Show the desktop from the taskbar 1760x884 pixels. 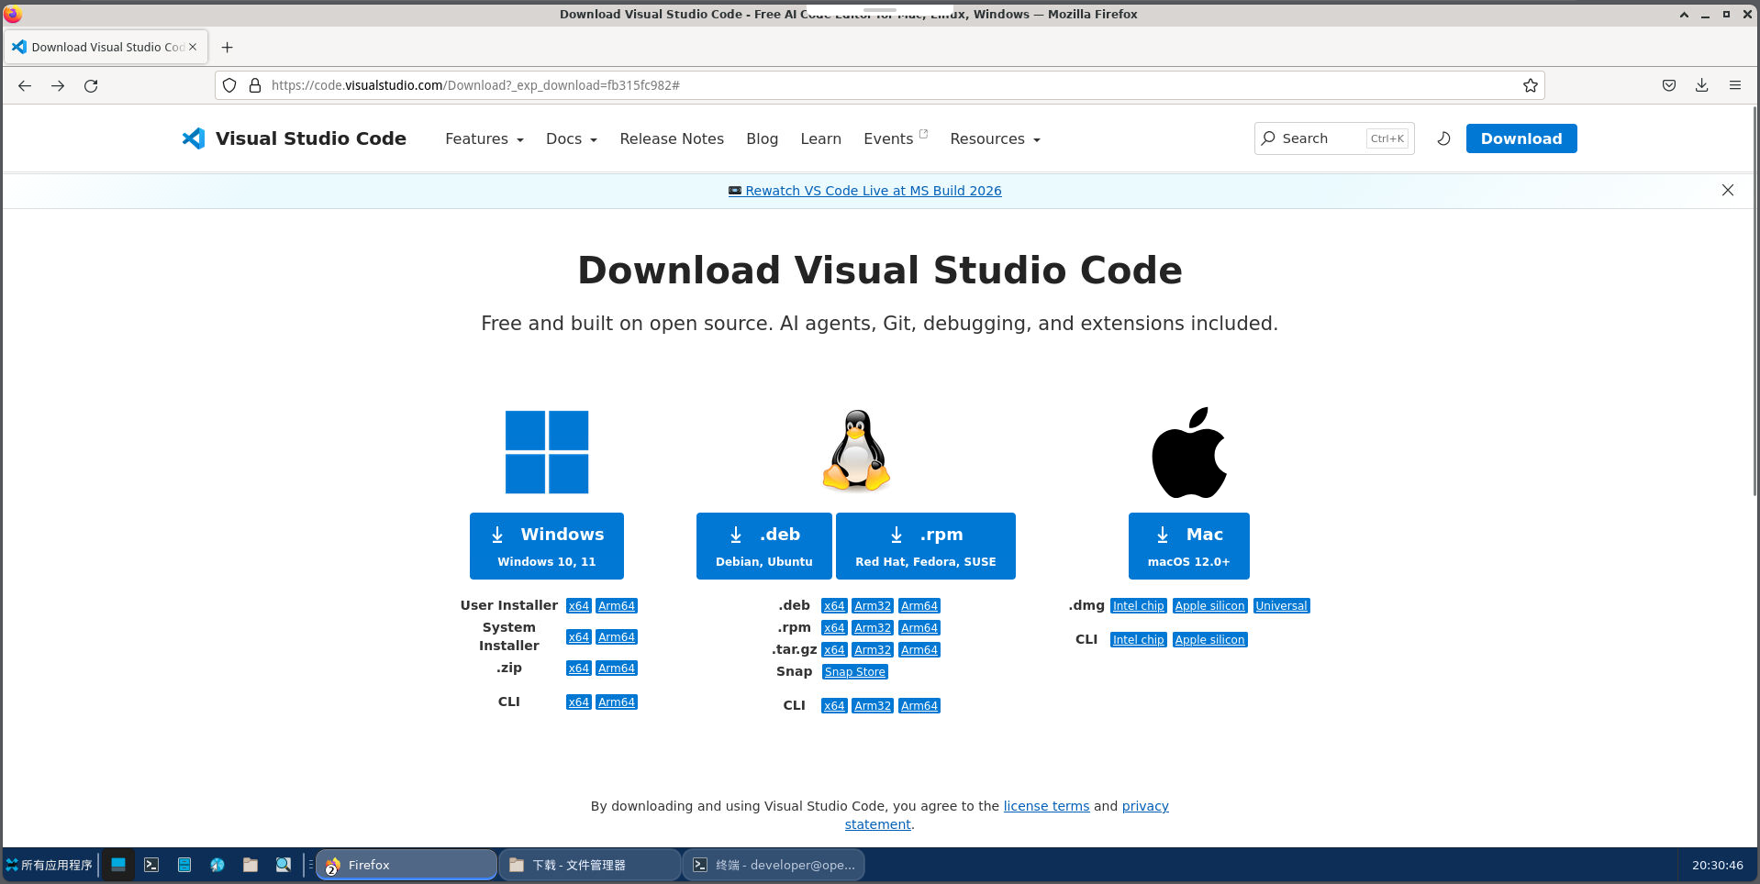click(x=118, y=865)
